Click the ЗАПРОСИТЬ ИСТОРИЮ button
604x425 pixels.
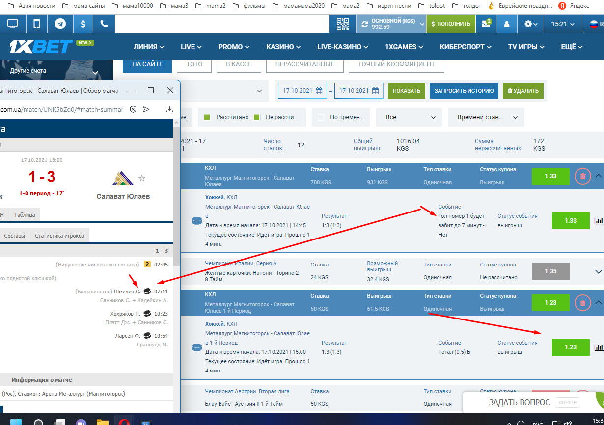tap(464, 91)
